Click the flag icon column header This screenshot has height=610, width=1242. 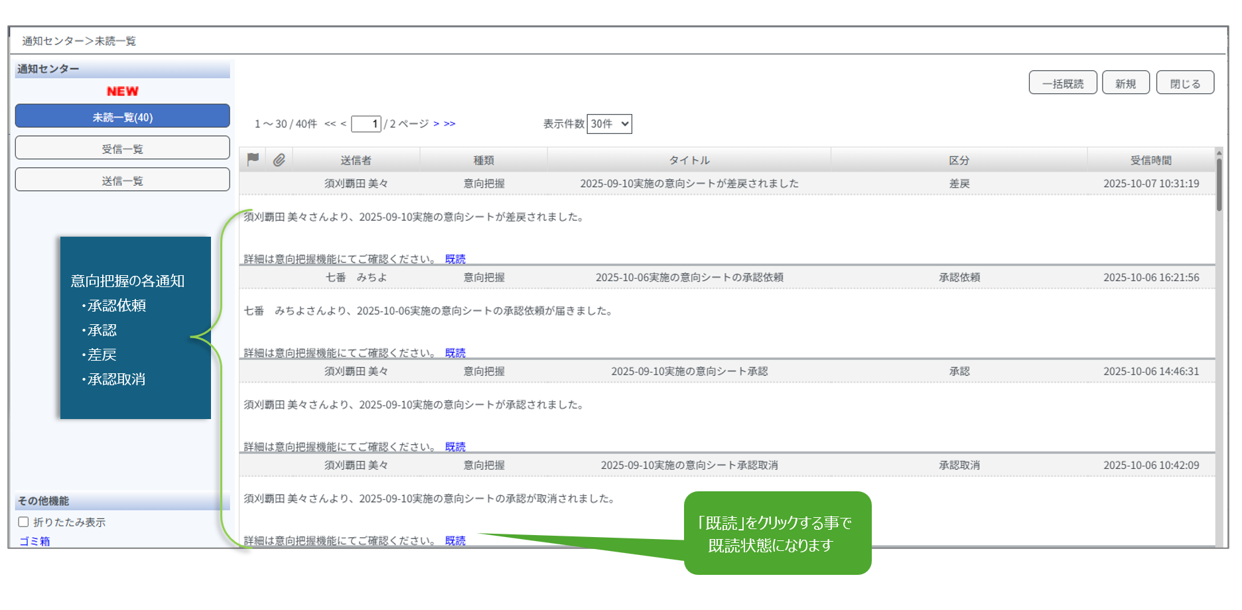[253, 159]
